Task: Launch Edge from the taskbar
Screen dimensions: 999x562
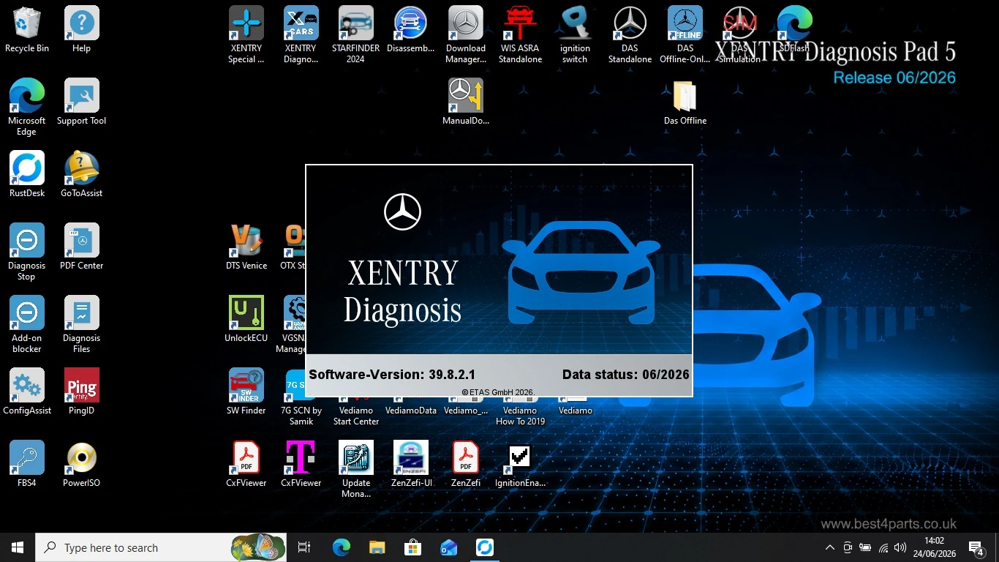Action: point(341,547)
